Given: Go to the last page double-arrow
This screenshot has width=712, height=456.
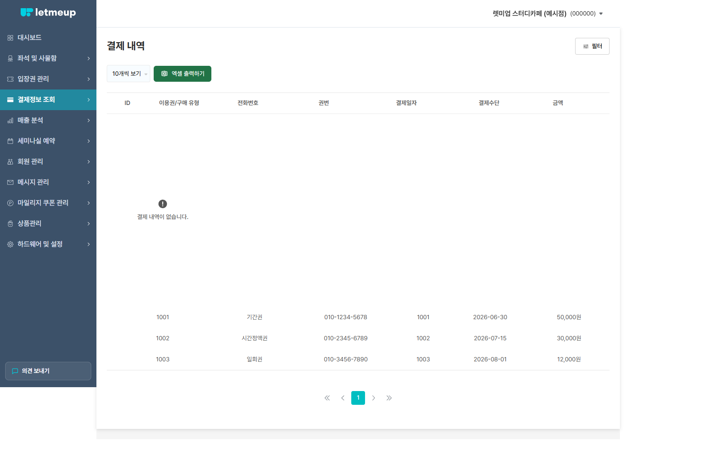Looking at the screenshot, I should tap(389, 398).
